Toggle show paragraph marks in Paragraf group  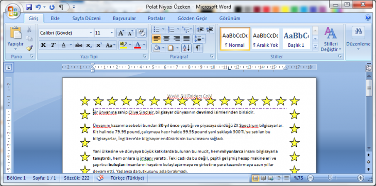click(198, 48)
